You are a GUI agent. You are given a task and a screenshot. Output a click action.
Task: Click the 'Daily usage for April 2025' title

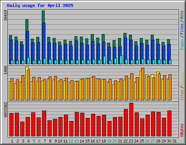tap(40, 5)
